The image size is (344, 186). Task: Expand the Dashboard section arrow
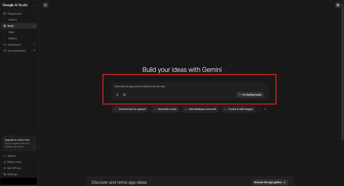34,44
